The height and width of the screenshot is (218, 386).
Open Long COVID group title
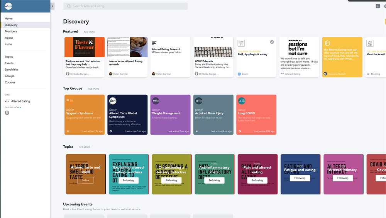pyautogui.click(x=246, y=113)
